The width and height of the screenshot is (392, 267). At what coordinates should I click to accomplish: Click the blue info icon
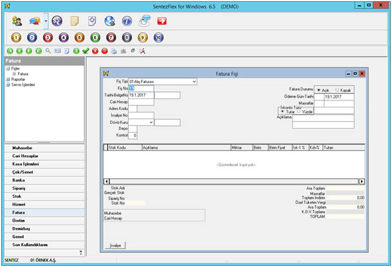point(127,21)
